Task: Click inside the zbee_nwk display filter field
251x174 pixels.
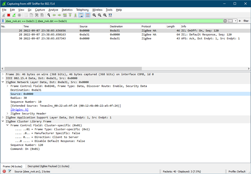Action: (114, 21)
